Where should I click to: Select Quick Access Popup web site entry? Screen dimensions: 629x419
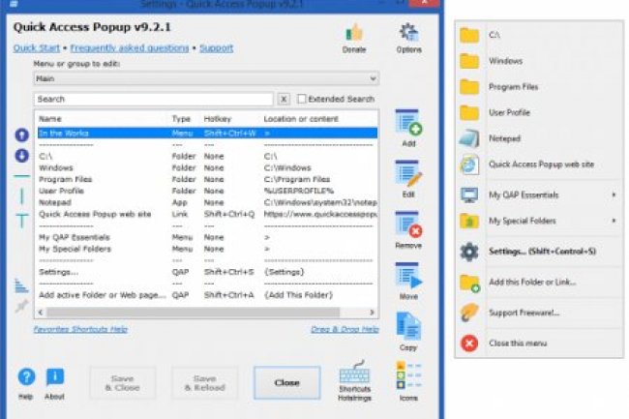pos(539,164)
